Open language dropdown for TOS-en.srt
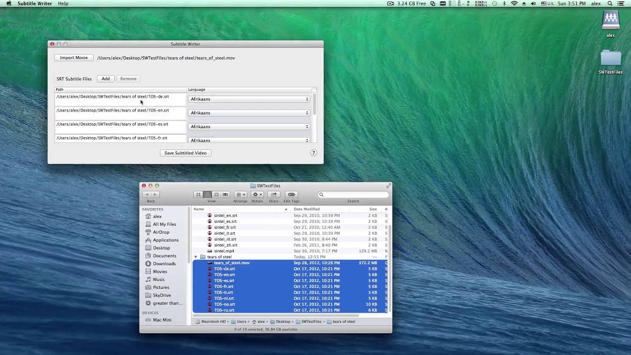 pyautogui.click(x=248, y=113)
